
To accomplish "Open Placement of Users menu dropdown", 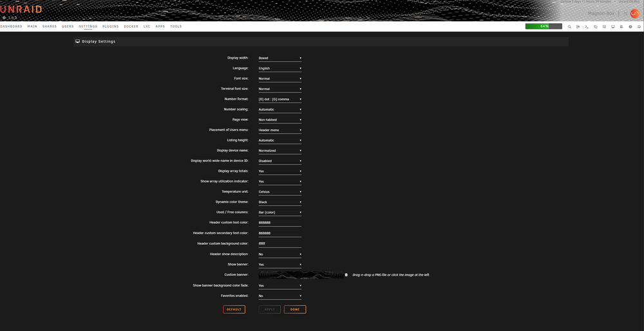I will point(279,130).
